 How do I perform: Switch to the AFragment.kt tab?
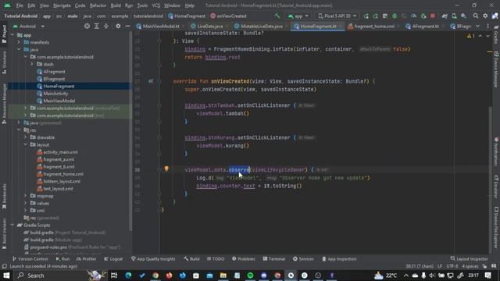click(x=423, y=26)
